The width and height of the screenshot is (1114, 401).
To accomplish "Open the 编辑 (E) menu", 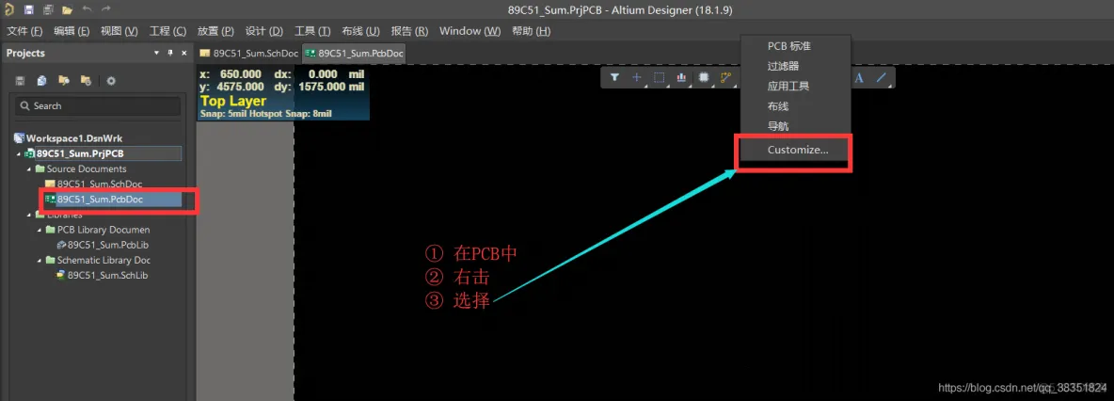I will click(x=72, y=31).
